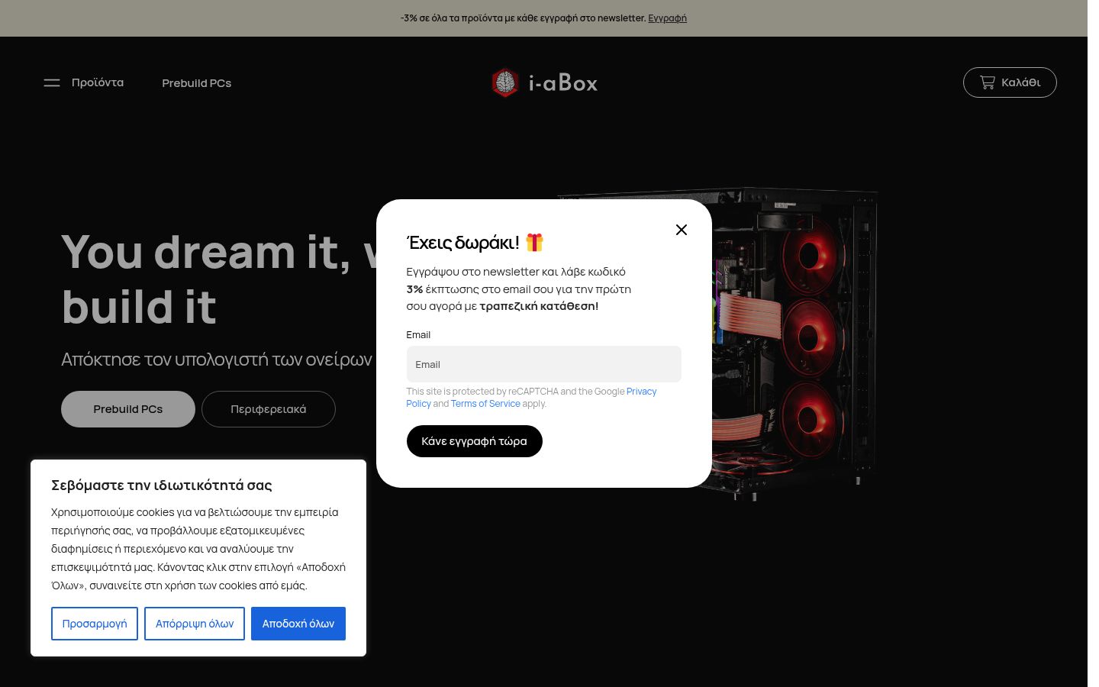Open the reCAPTCHA Privacy Policy link
1099x687 pixels.
coord(642,392)
